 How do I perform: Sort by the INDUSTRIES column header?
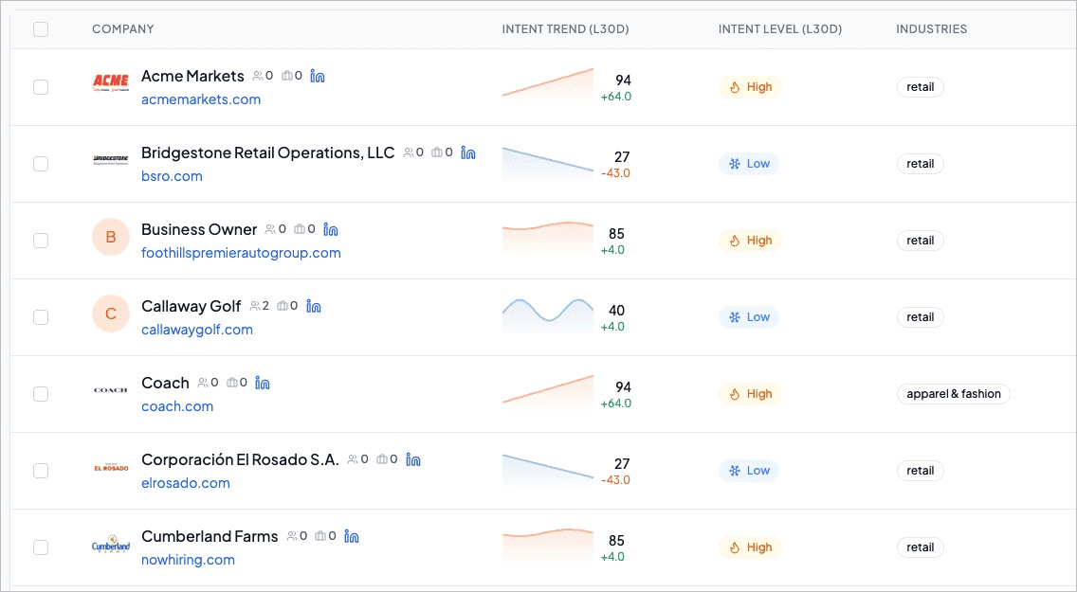(x=931, y=28)
